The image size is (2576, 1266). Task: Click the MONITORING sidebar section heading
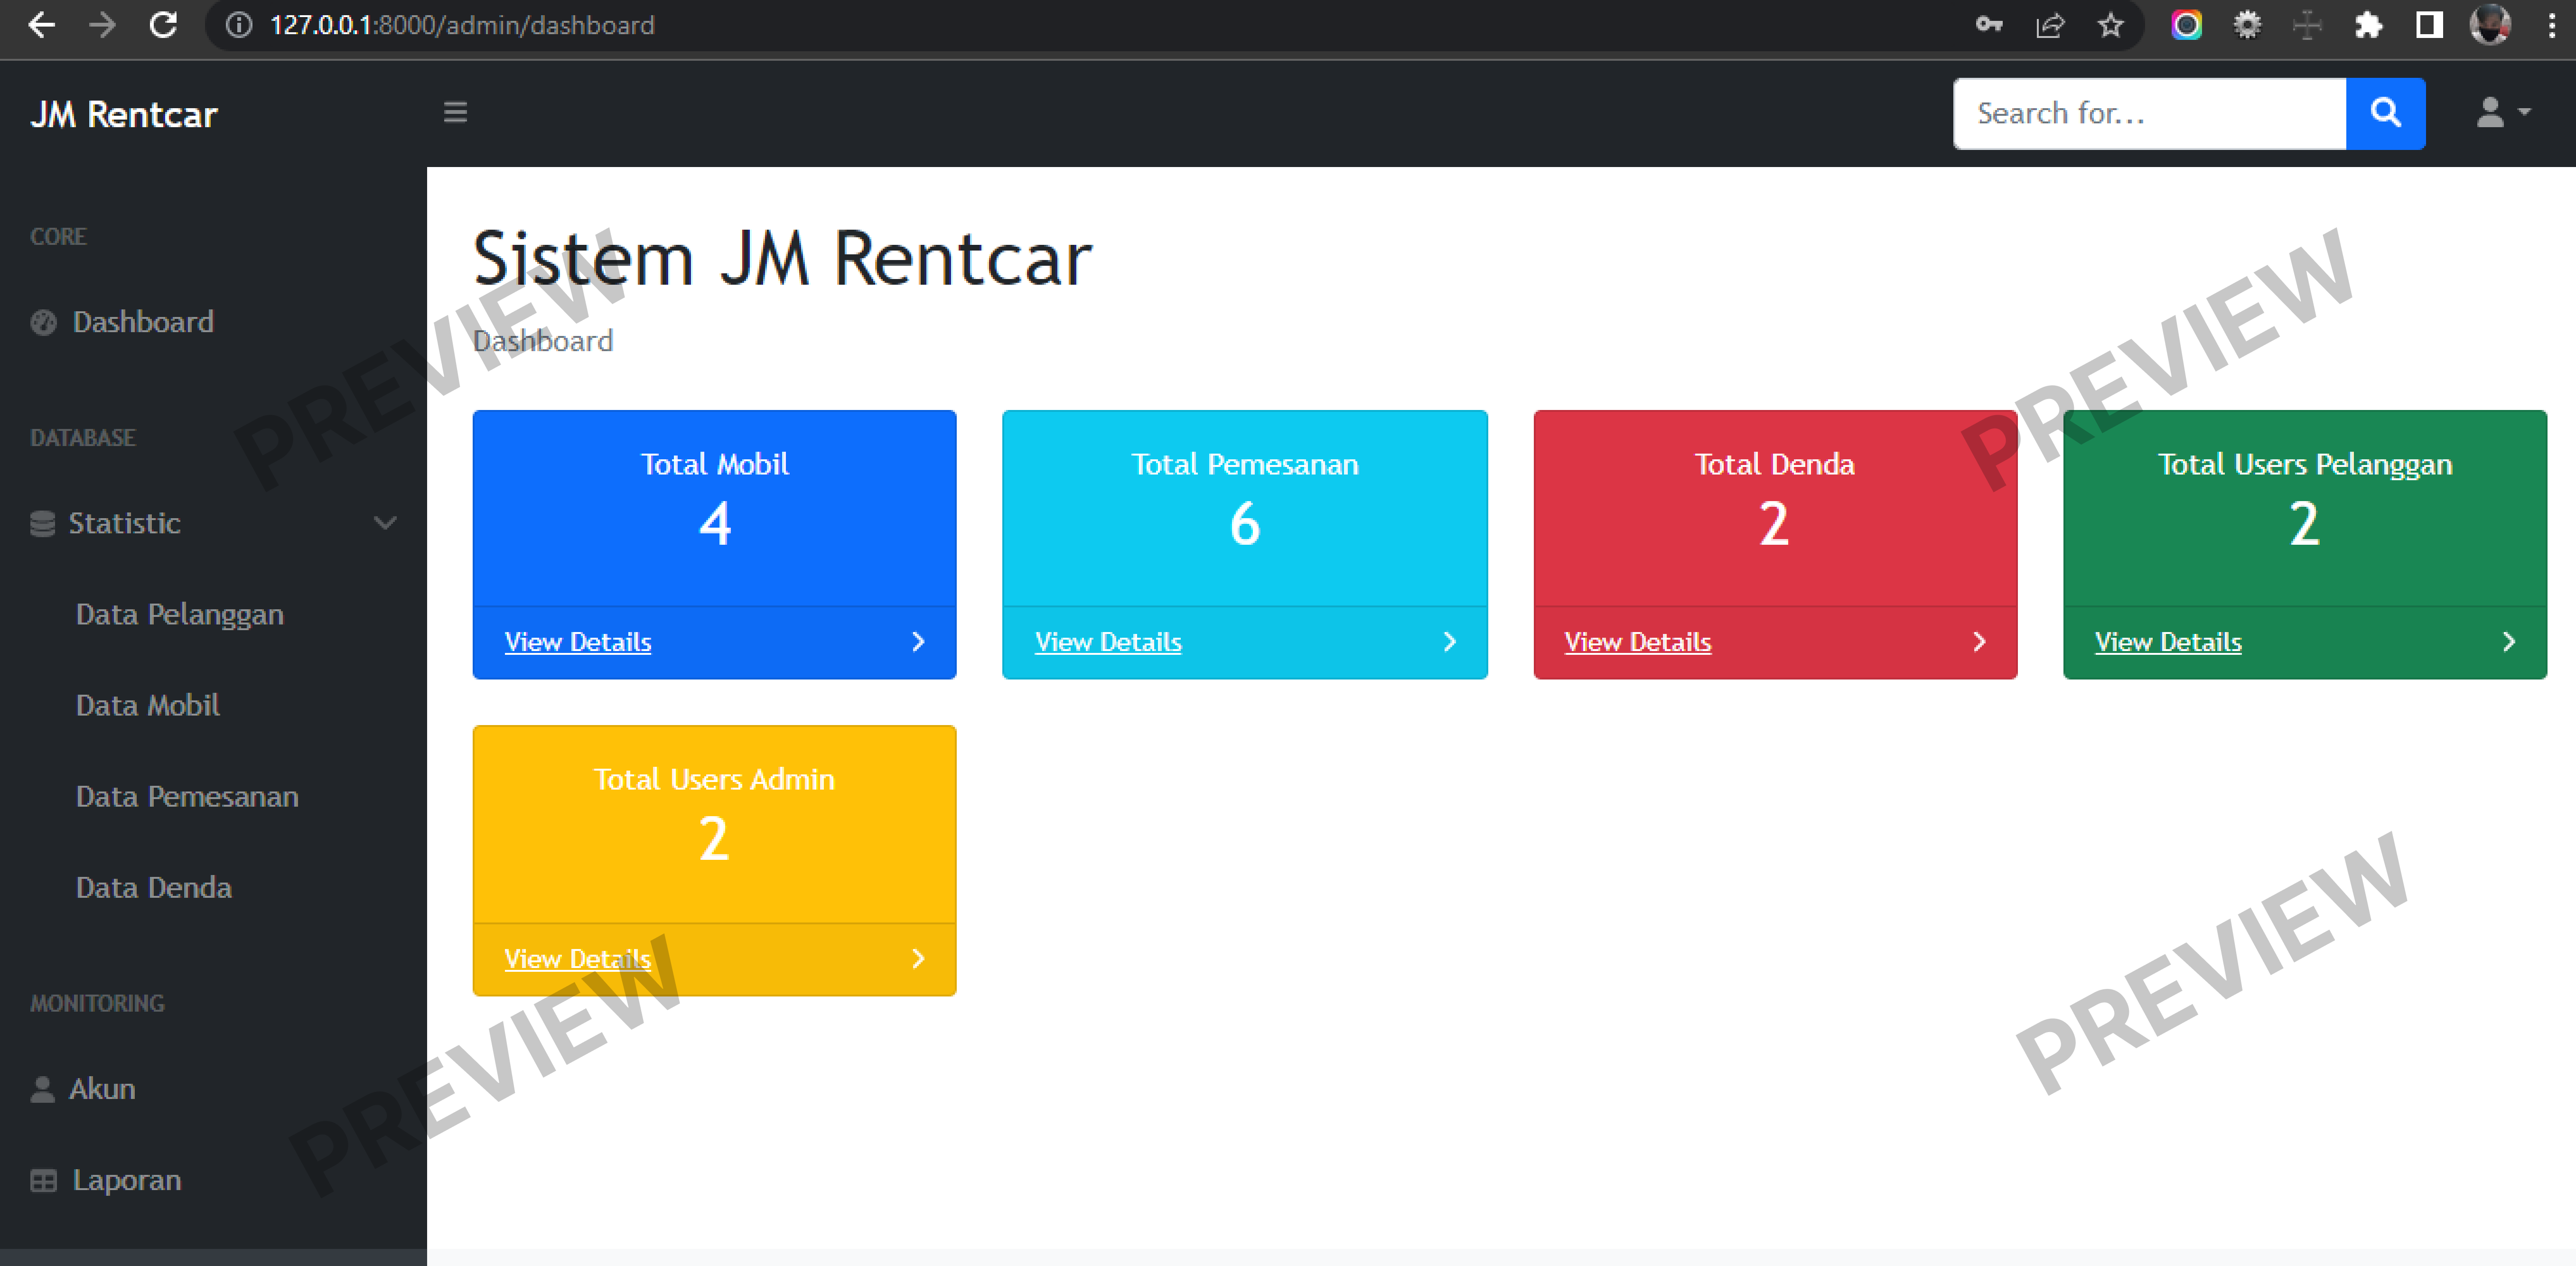pos(97,1003)
